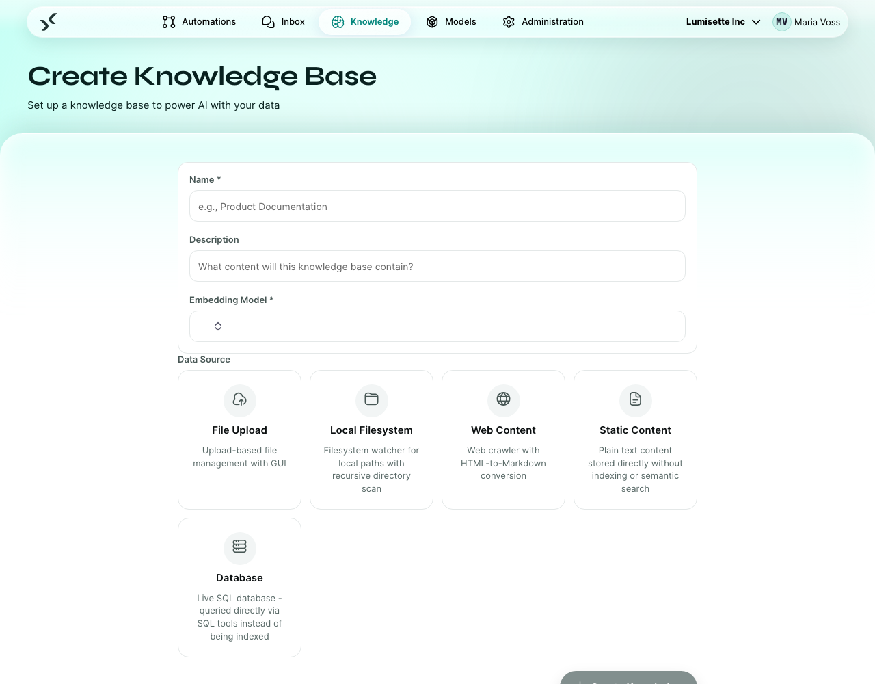The height and width of the screenshot is (684, 875).
Task: Click the cloud upload icon for File Upload
Action: point(239,399)
